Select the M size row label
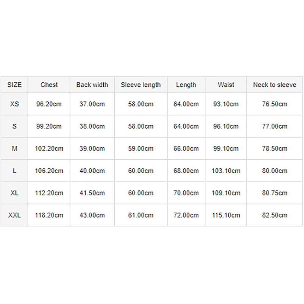The image size is (304, 304). coord(14,149)
